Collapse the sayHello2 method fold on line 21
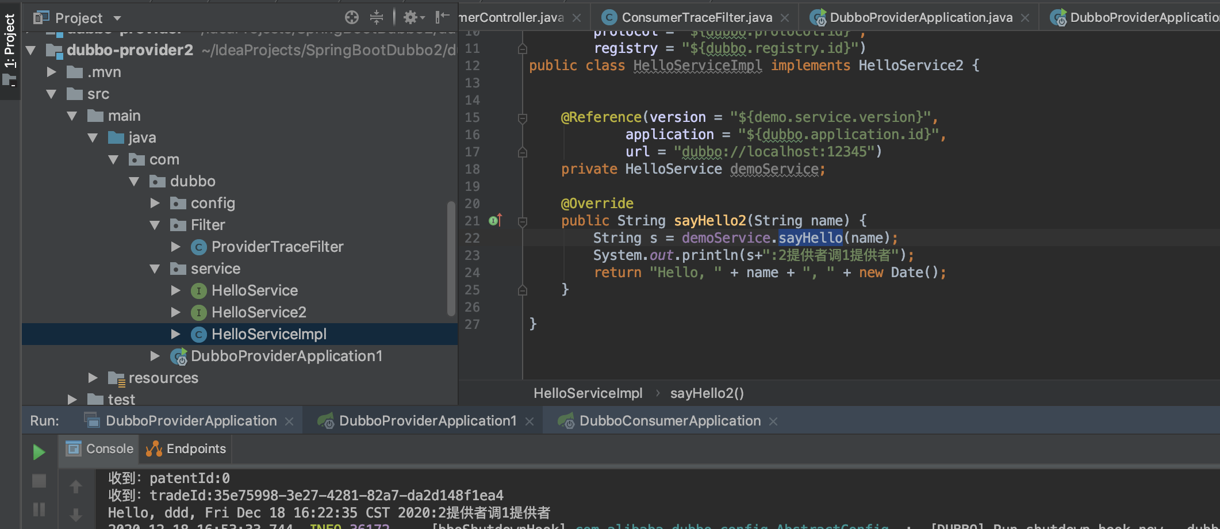Image resolution: width=1220 pixels, height=529 pixels. point(523,222)
